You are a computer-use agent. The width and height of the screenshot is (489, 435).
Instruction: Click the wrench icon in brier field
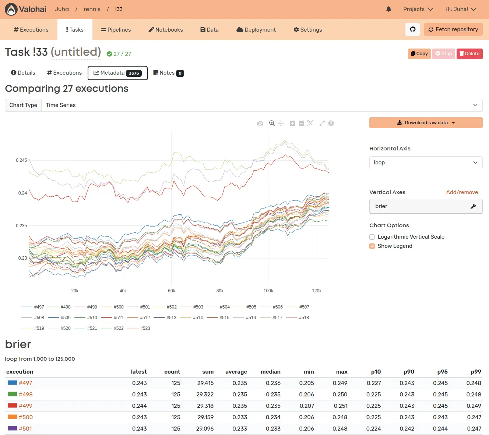474,206
